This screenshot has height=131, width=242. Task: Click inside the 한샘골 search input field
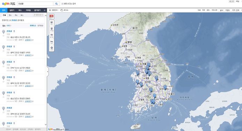(x=35, y=4)
